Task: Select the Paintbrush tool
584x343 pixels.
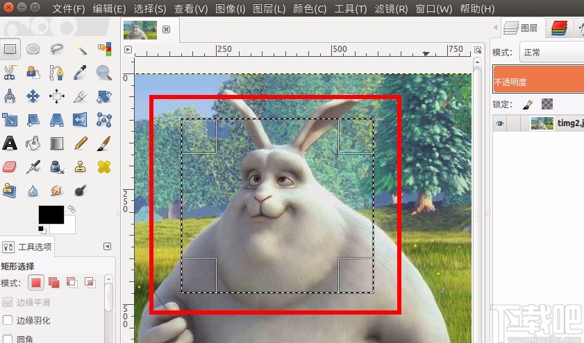Action: [104, 143]
